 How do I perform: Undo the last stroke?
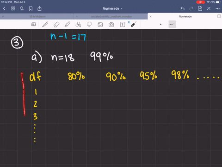click(x=183, y=8)
